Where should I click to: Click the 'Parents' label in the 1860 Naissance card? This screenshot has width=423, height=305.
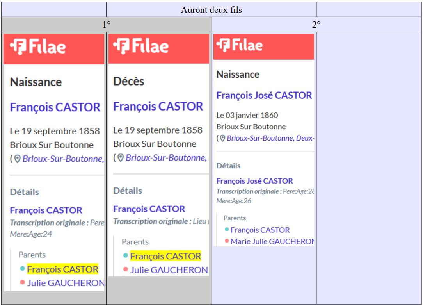235,218
